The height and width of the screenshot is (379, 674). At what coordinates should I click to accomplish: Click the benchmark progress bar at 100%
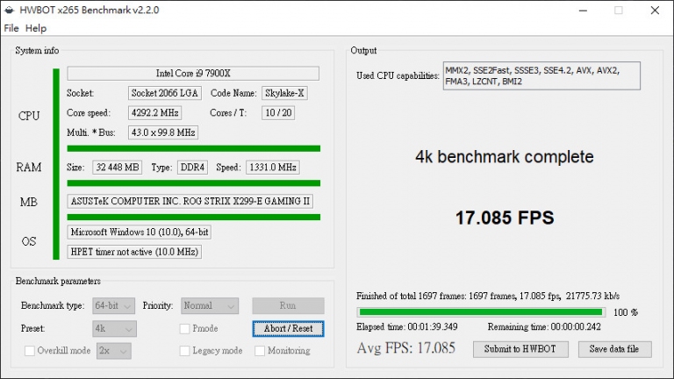click(481, 312)
